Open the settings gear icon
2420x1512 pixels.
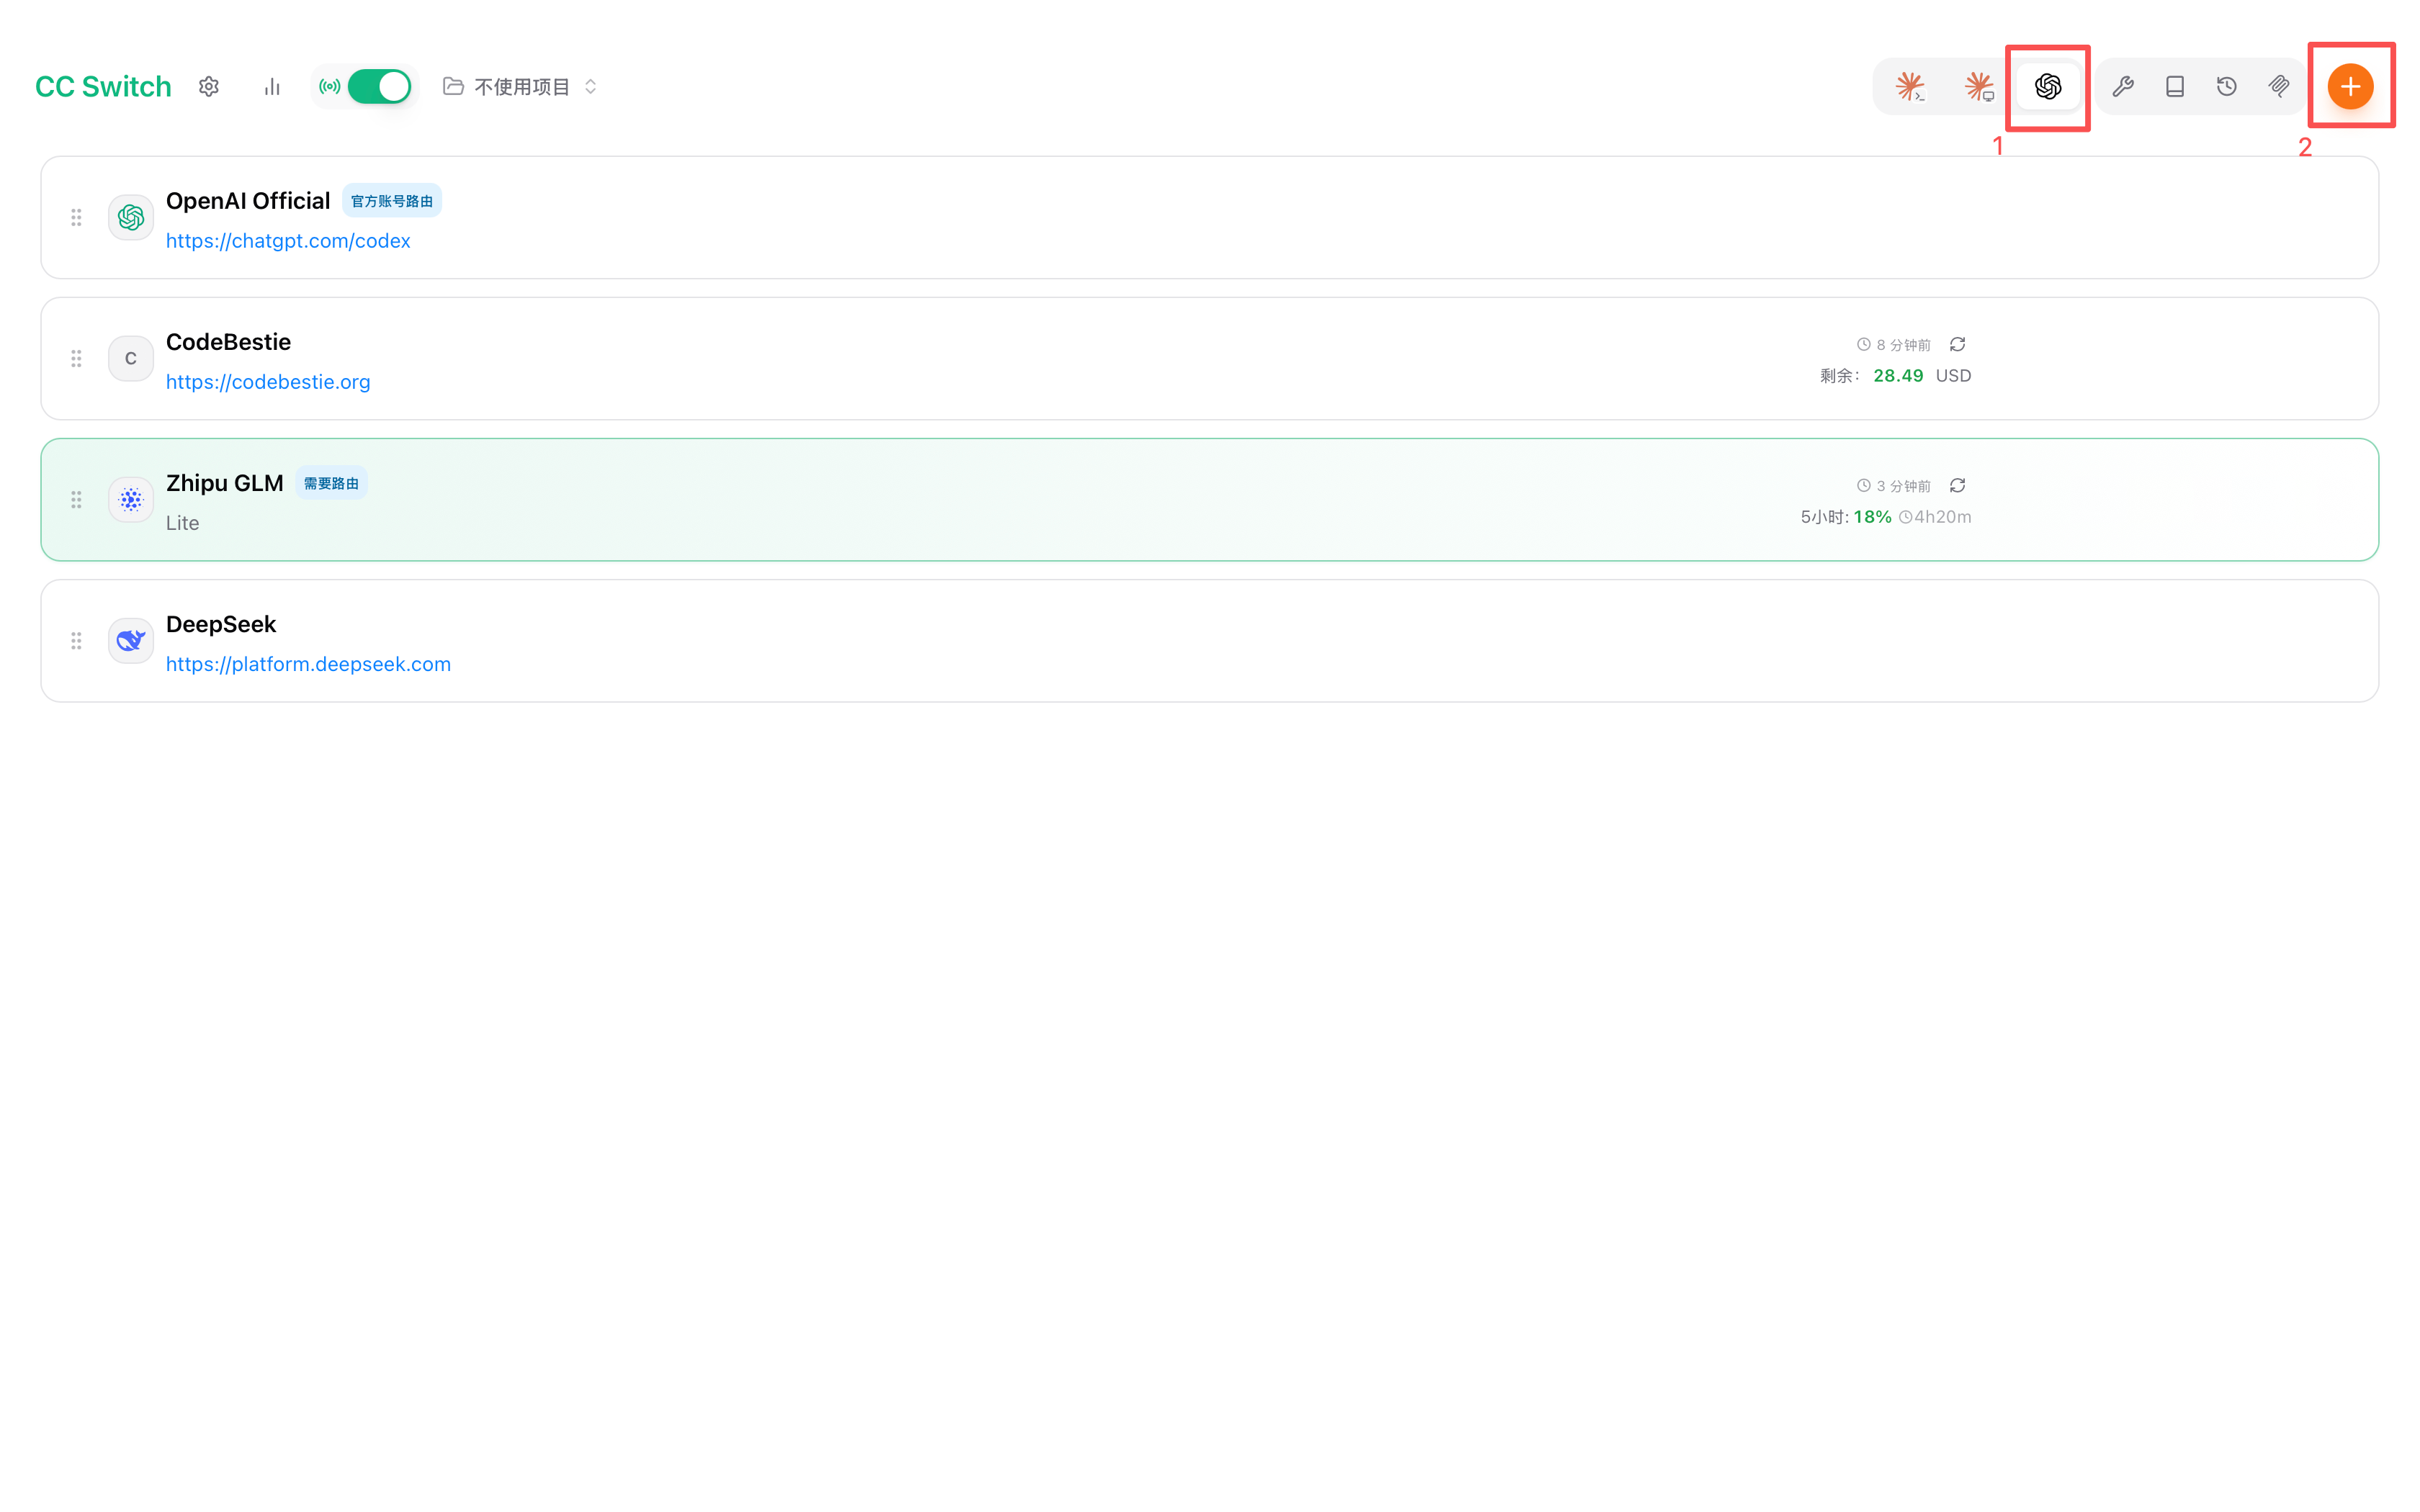click(x=208, y=87)
